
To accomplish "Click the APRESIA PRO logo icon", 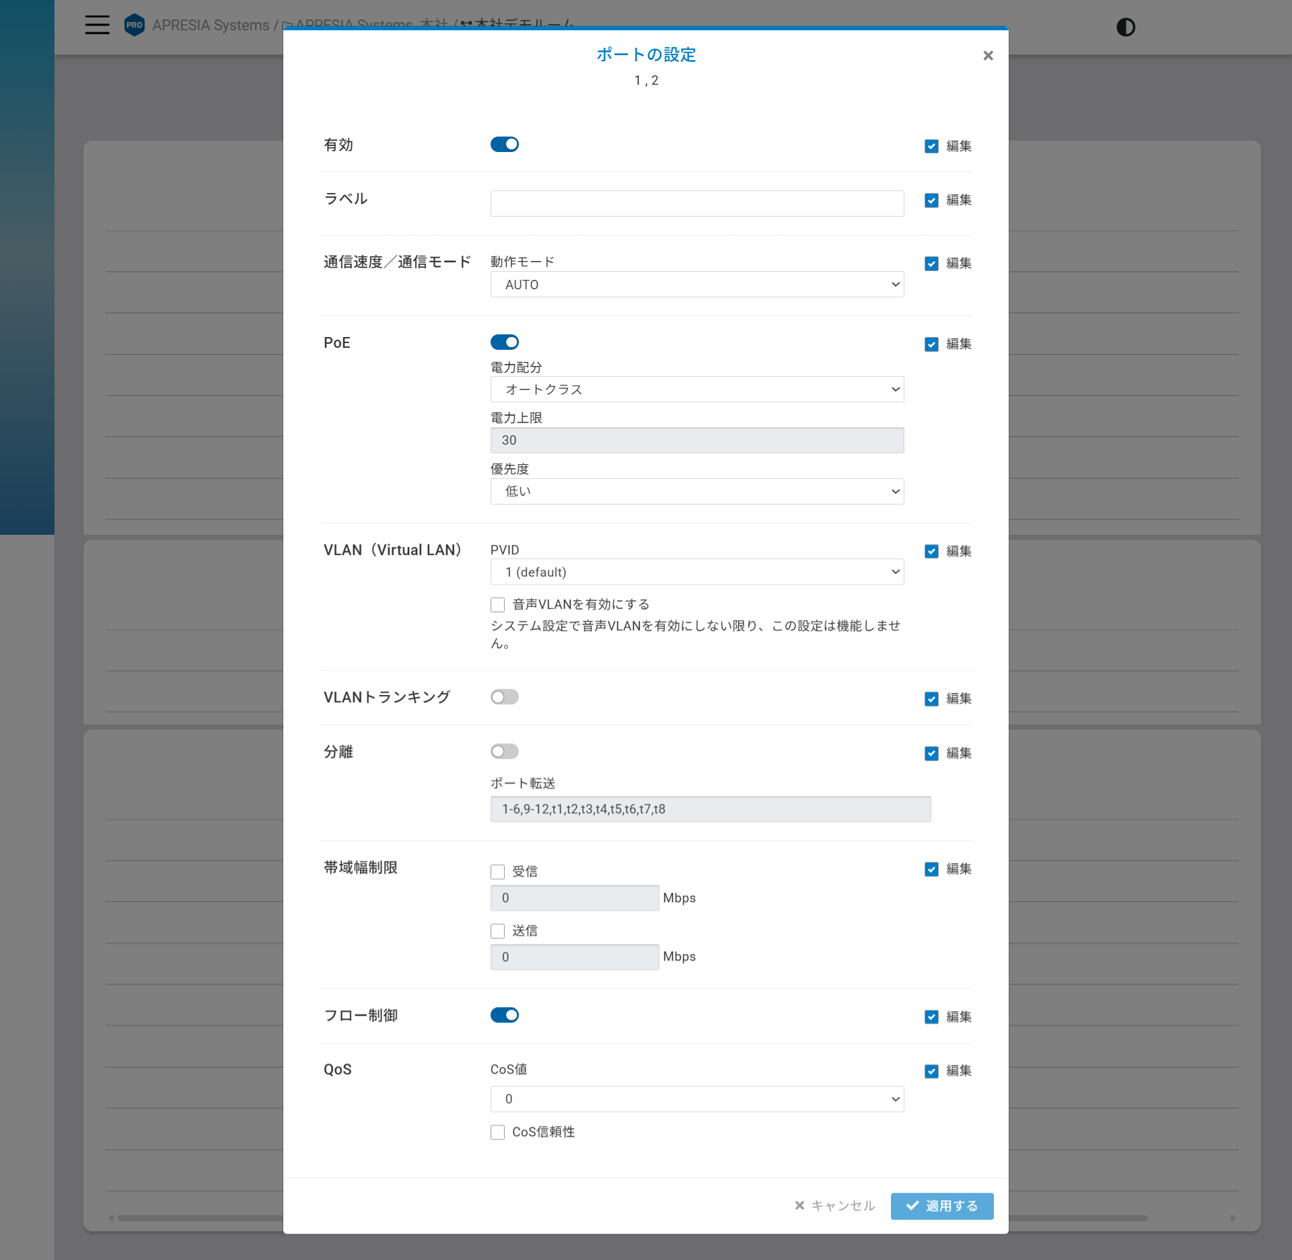I will 135,25.
